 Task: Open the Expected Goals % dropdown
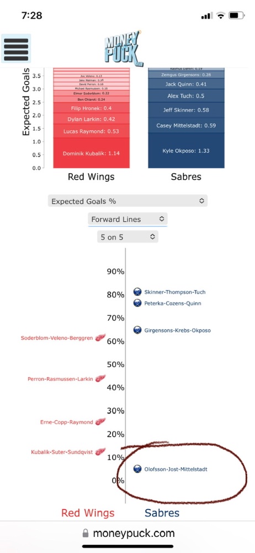point(127,201)
